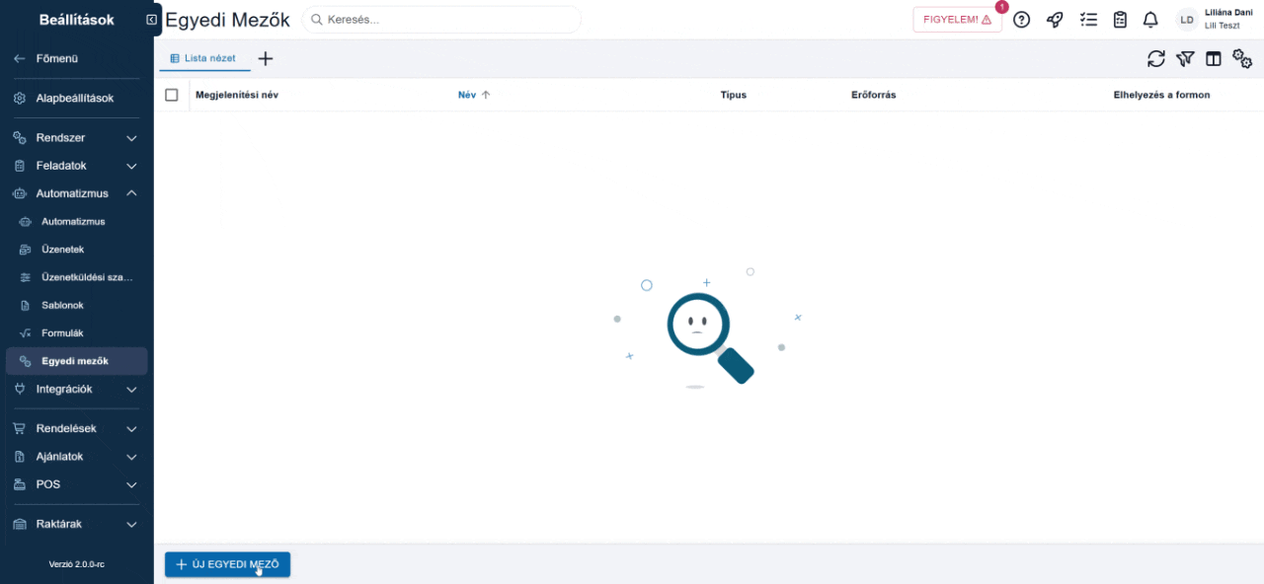Switch to the Lista nézet tab
The image size is (1264, 584).
click(x=205, y=58)
